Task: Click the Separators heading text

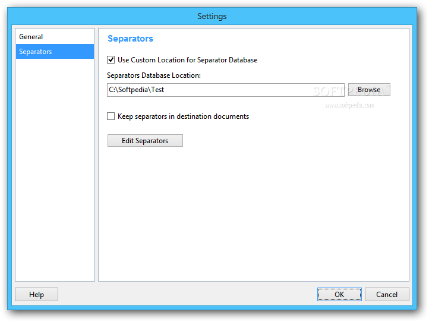Action: pyautogui.click(x=130, y=39)
